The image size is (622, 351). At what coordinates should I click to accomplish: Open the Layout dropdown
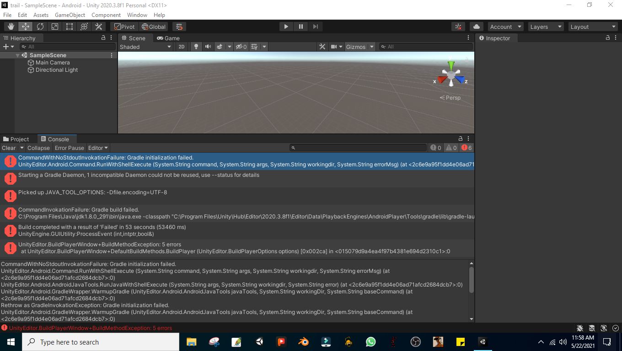[x=593, y=27]
